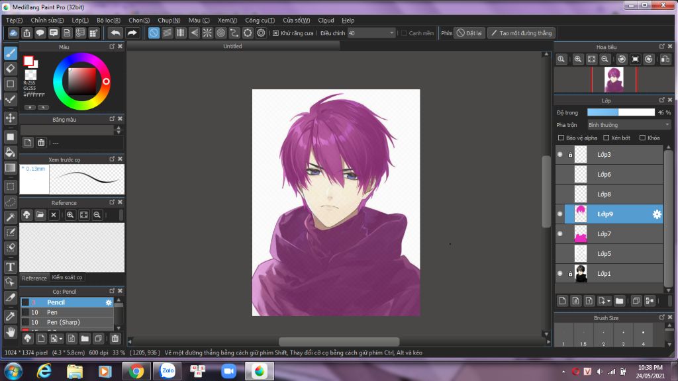678x381 pixels.
Task: Add a new layer folder
Action: coord(619,301)
